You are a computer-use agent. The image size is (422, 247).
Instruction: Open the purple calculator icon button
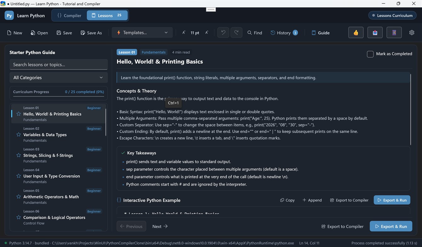pyautogui.click(x=394, y=33)
